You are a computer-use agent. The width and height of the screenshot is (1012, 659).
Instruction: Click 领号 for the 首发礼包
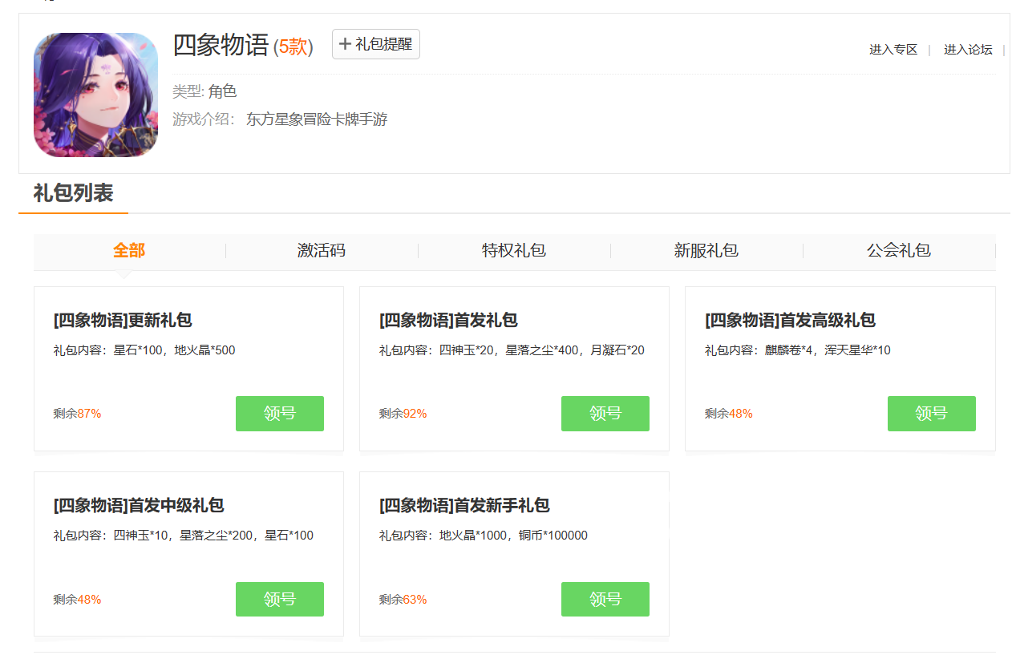tap(605, 414)
